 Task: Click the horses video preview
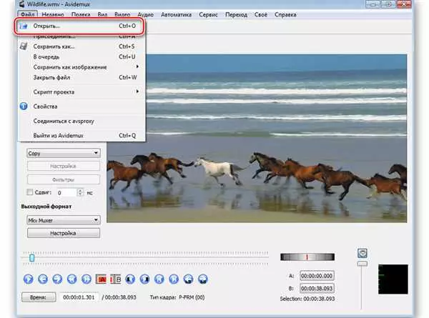[257, 139]
